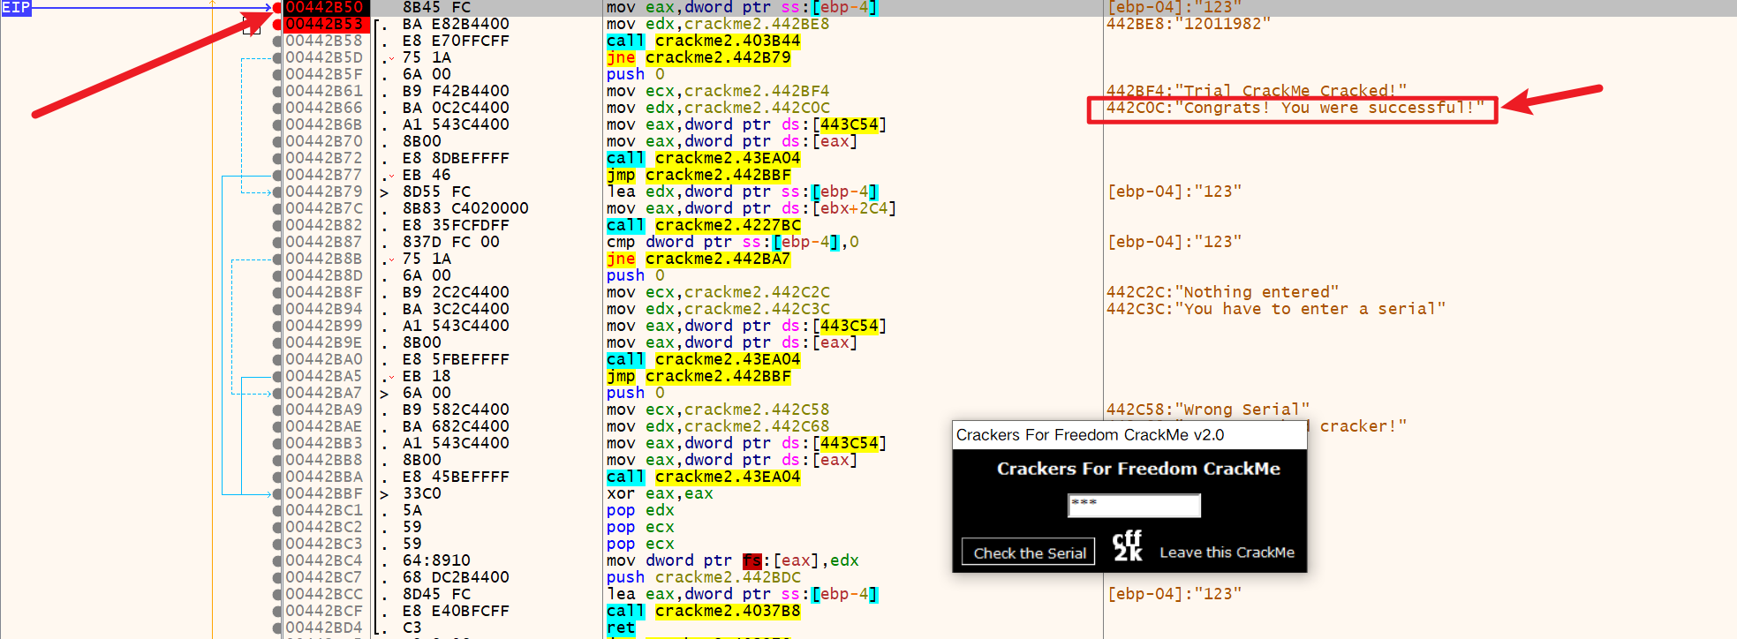1737x639 pixels.
Task: Set breakpoint dot at 00442B8B
Action: 277,259
